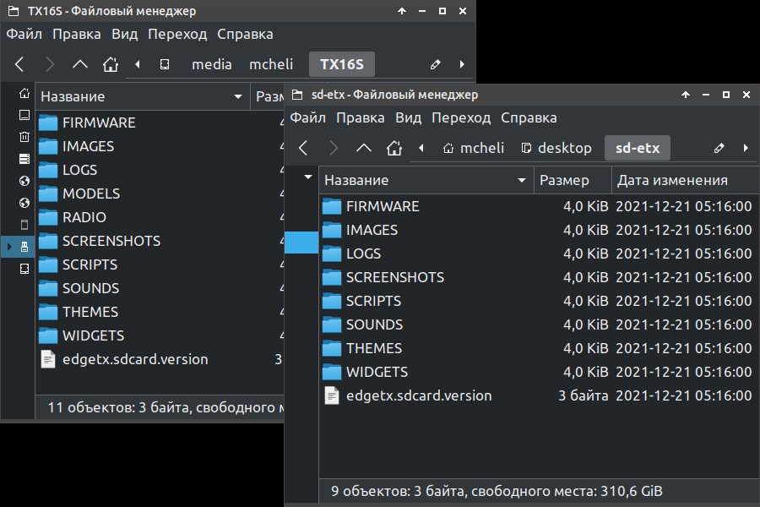Click mcheli path button in TX16S window
The height and width of the screenshot is (507, 760).
271,64
